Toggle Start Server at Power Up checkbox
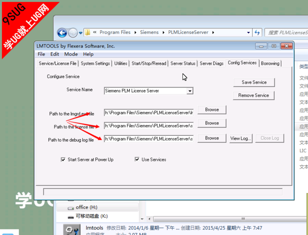Viewport: 308px width, 235px height. pyautogui.click(x=63, y=160)
